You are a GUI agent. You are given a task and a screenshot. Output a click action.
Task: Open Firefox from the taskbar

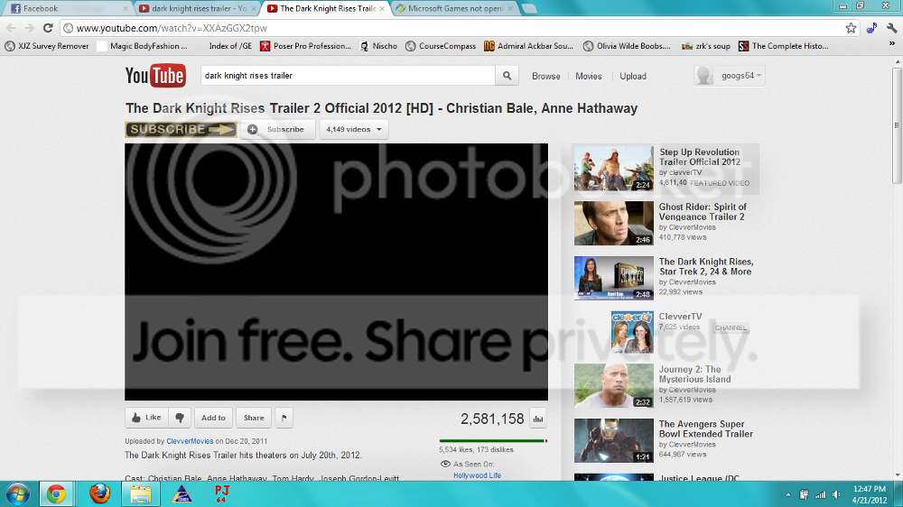click(x=100, y=493)
